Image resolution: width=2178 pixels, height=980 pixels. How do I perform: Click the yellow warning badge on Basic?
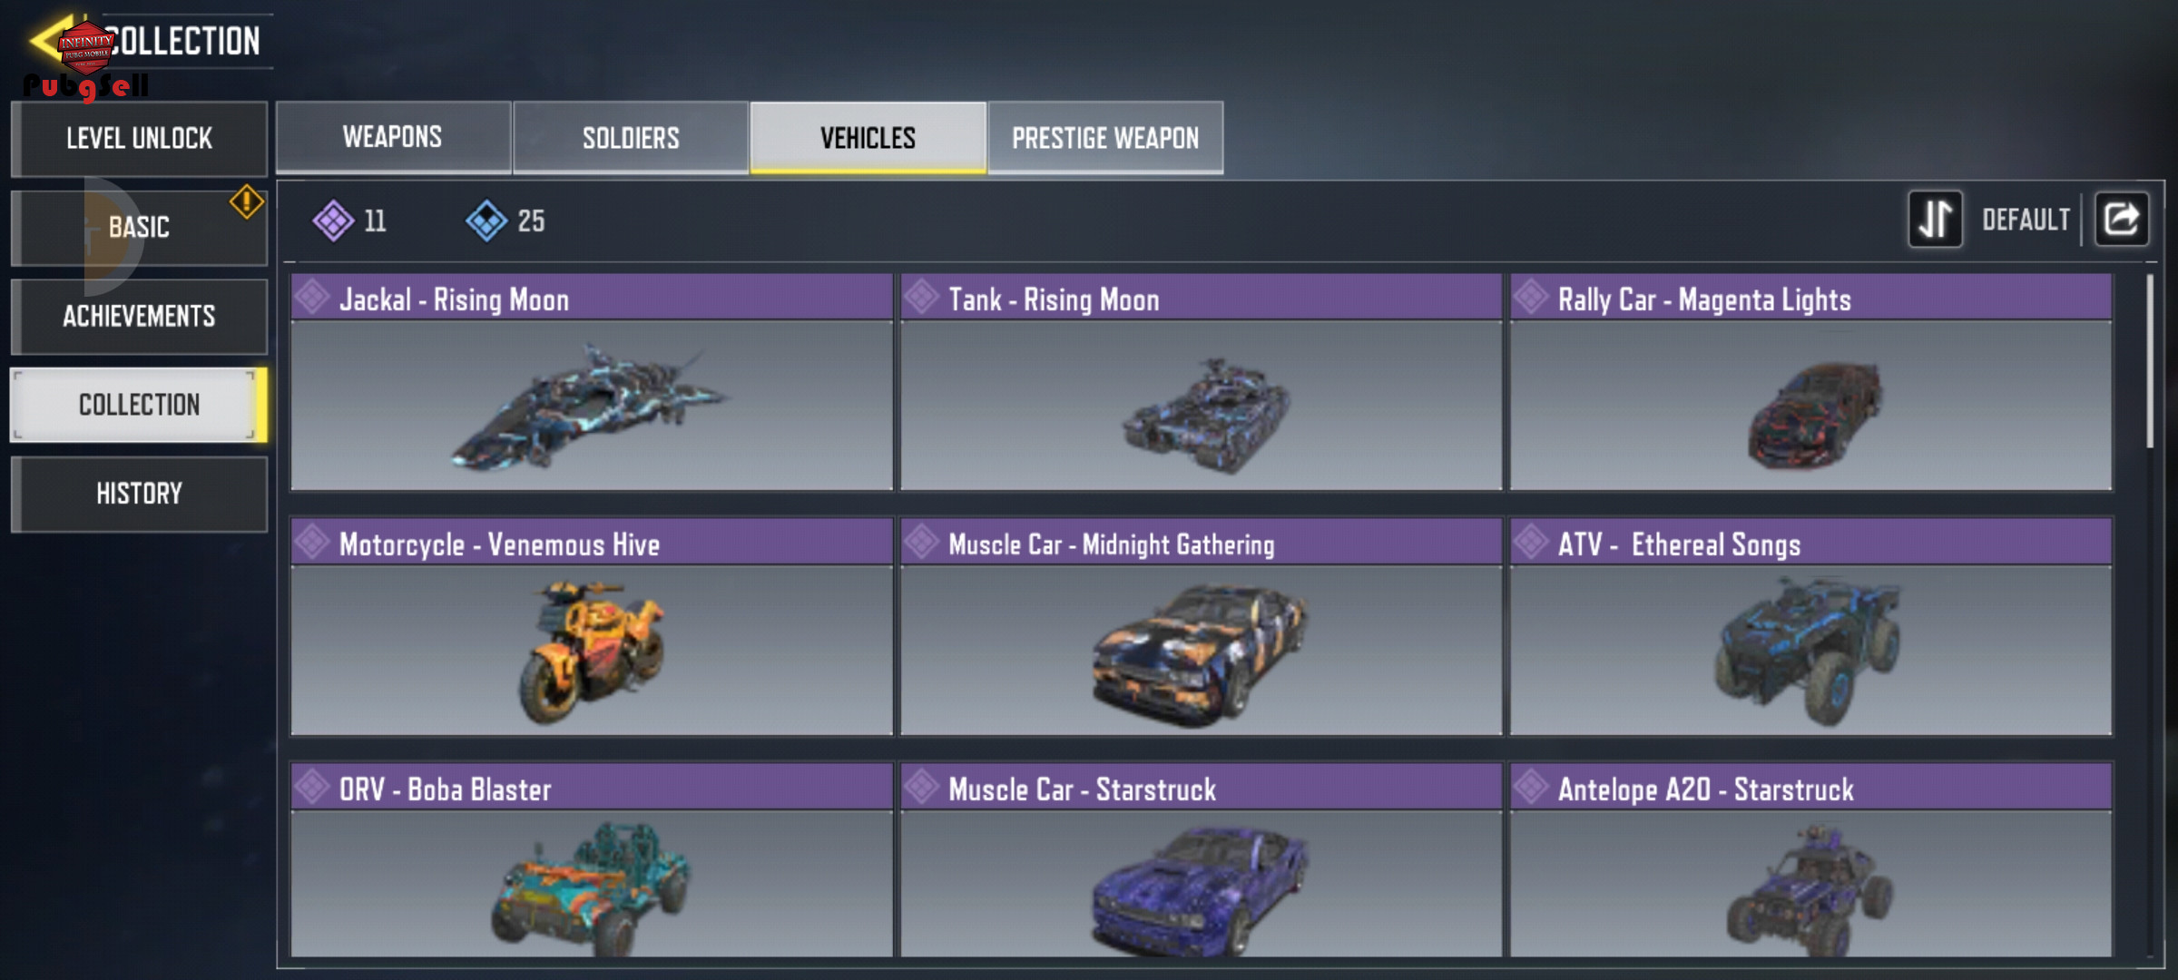pos(247,201)
